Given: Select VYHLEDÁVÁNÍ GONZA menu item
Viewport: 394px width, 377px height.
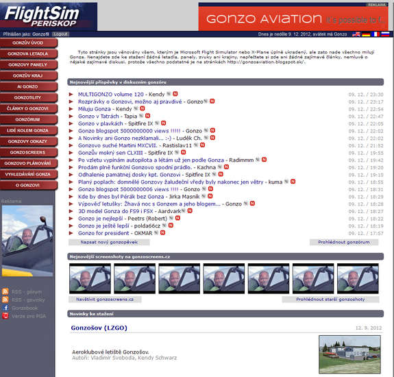Looking at the screenshot, I should (28, 174).
